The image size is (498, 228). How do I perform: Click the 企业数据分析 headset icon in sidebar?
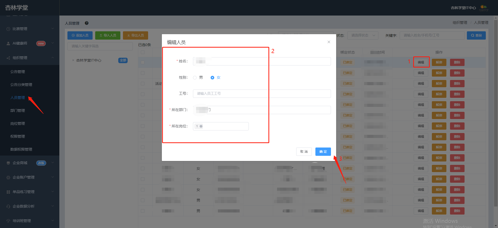[8, 206]
